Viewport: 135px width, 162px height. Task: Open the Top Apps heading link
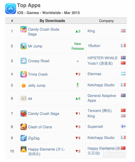[x=29, y=5]
